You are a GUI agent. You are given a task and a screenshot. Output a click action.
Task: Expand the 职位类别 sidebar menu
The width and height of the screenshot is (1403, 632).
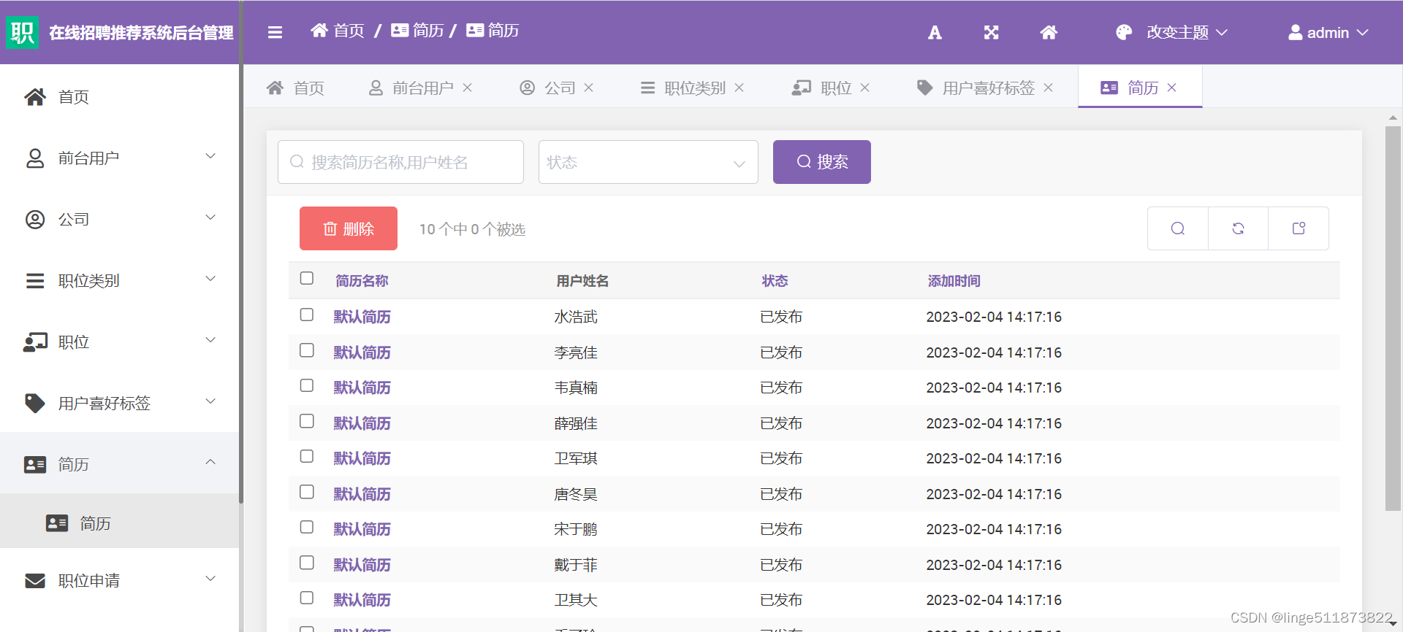210,279
